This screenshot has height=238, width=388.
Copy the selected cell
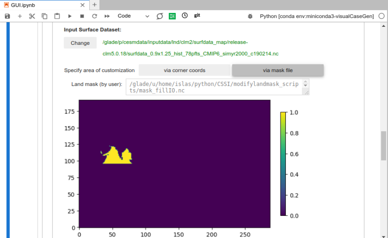(x=44, y=16)
